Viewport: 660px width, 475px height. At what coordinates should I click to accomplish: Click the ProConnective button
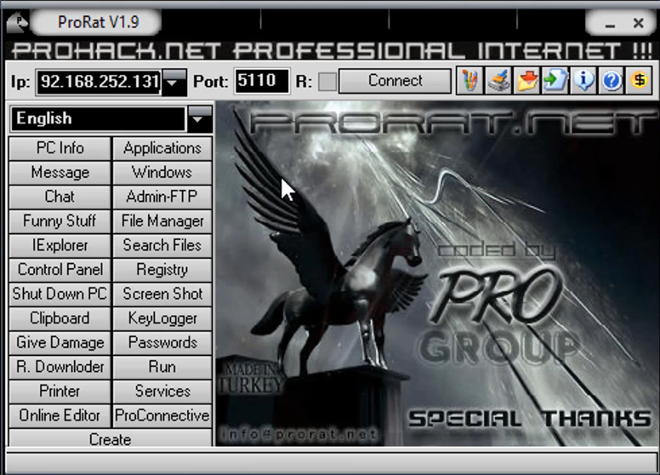[162, 415]
